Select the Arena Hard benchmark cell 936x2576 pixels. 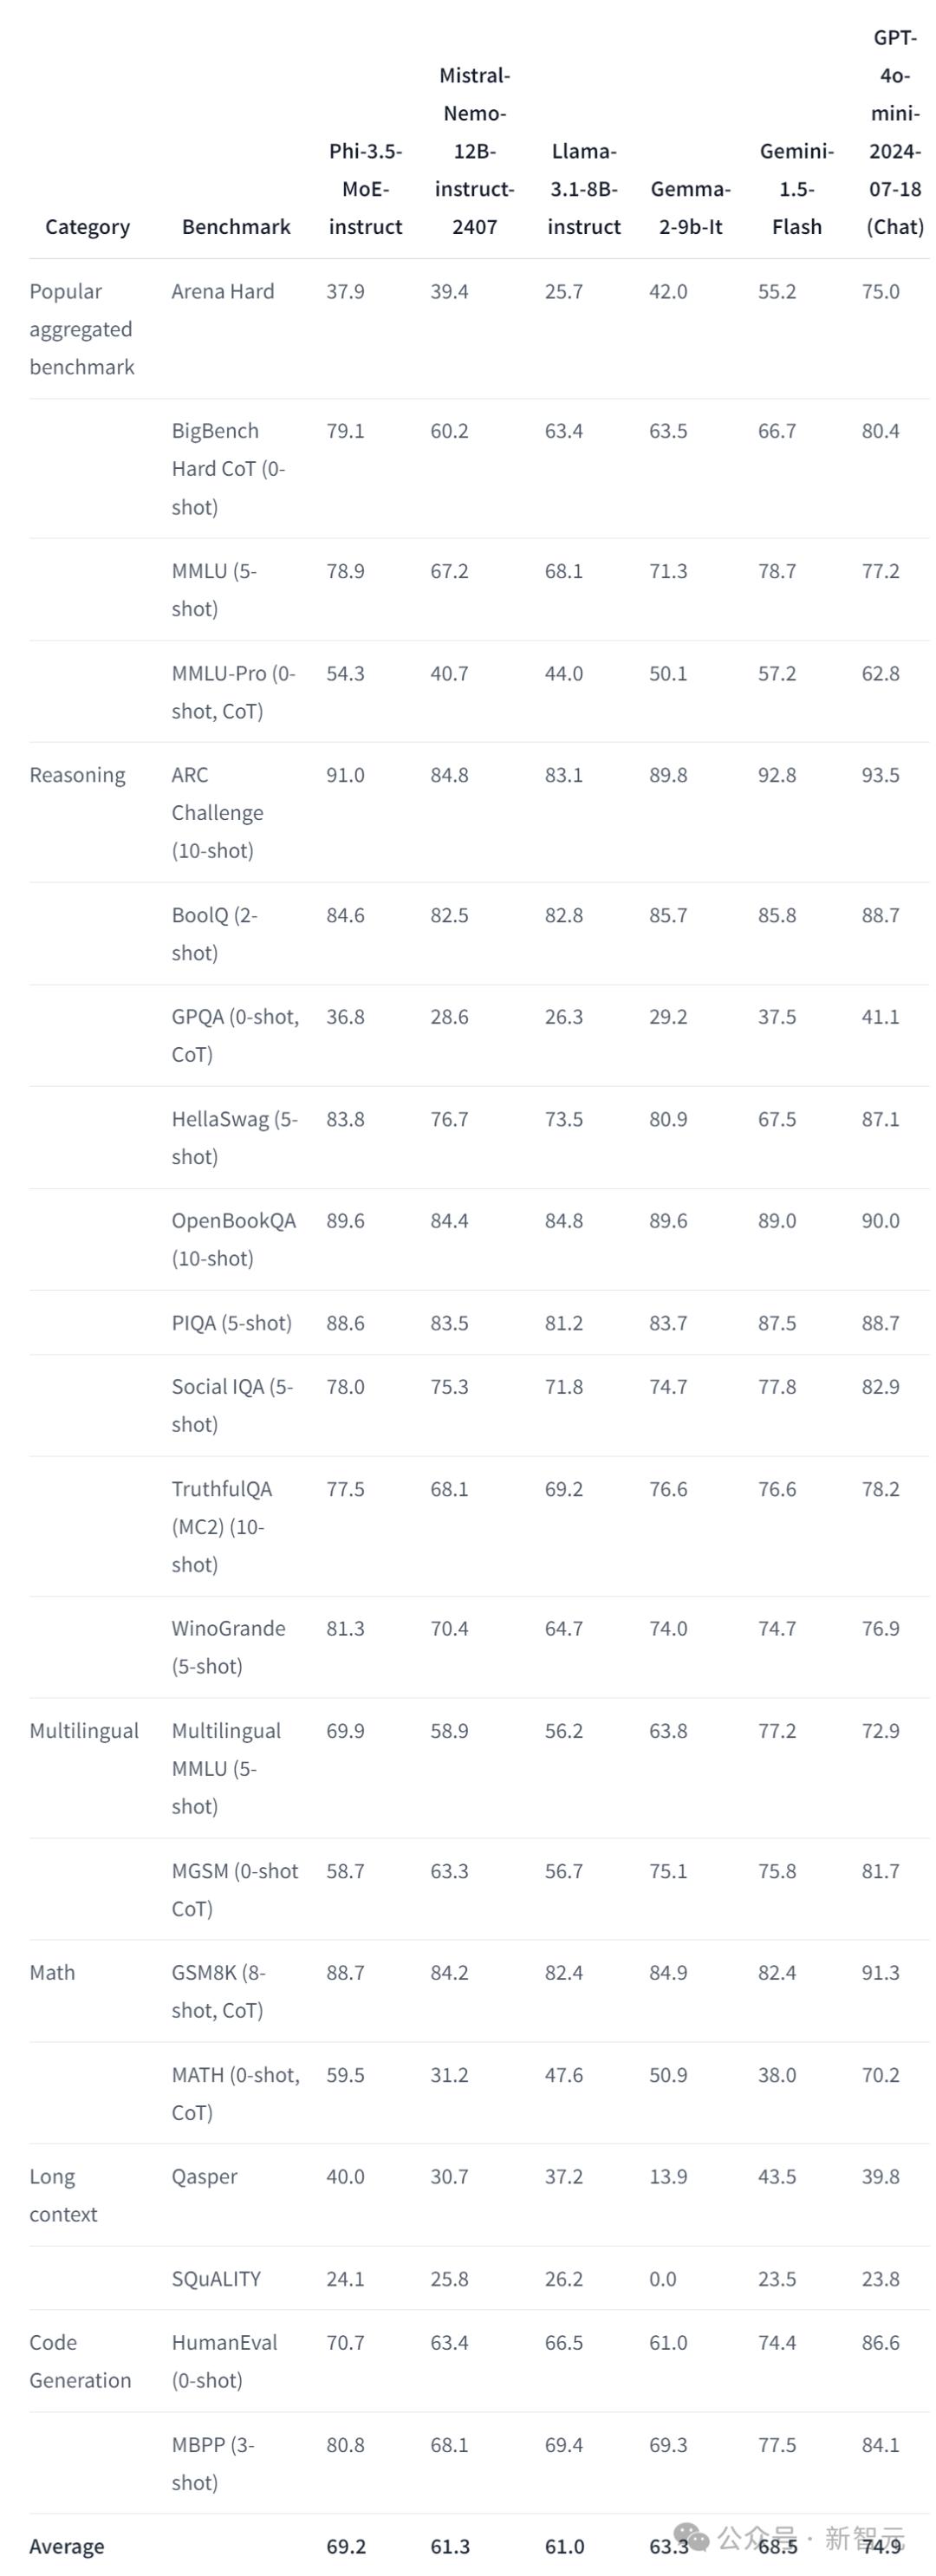click(222, 291)
